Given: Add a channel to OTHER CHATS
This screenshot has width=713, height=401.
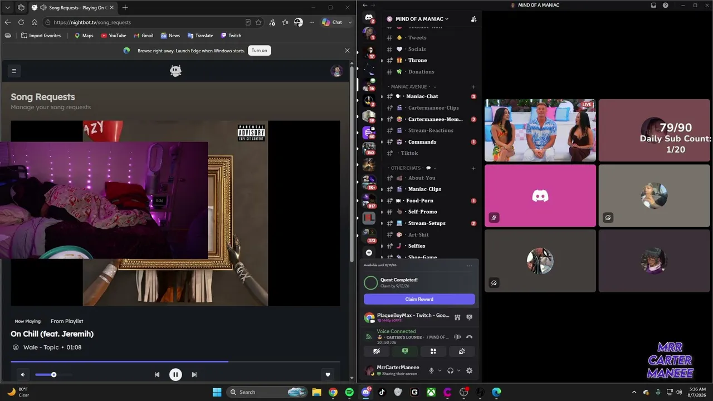Looking at the screenshot, I should [473, 168].
